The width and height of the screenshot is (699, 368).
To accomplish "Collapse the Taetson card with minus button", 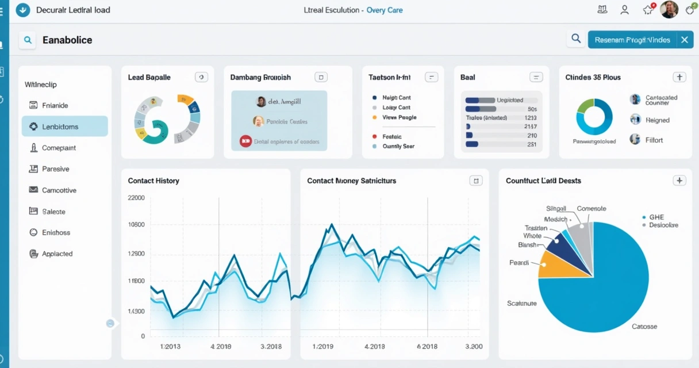I will coord(431,77).
